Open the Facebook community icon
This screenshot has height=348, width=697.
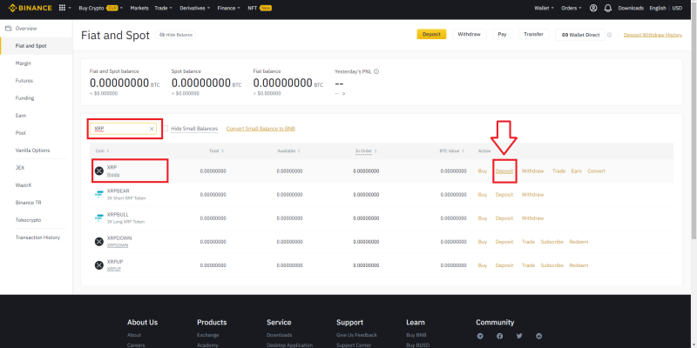499,336
